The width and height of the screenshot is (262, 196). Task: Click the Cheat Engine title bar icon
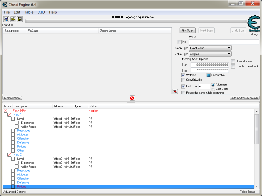coord(5,4)
